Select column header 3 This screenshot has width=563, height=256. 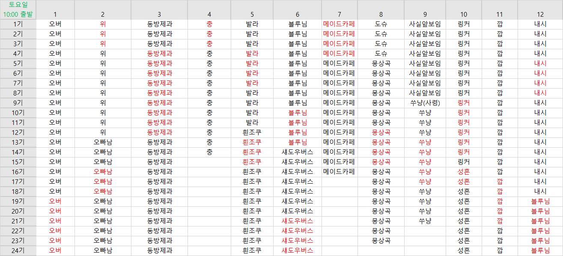[x=160, y=9]
